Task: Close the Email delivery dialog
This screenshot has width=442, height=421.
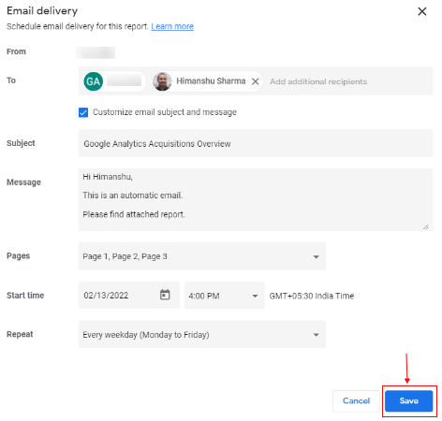Action: pyautogui.click(x=422, y=11)
